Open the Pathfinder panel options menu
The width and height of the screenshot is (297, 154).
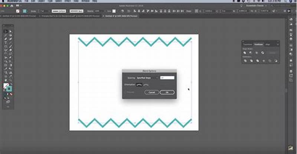277,44
